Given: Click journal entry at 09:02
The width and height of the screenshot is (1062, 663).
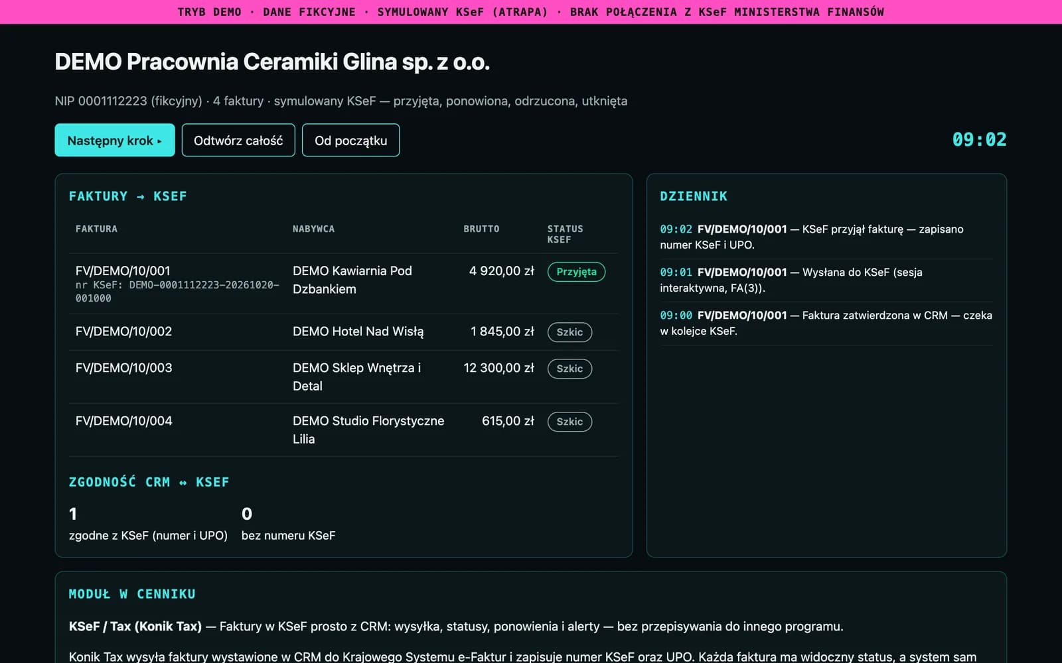Looking at the screenshot, I should coord(826,237).
